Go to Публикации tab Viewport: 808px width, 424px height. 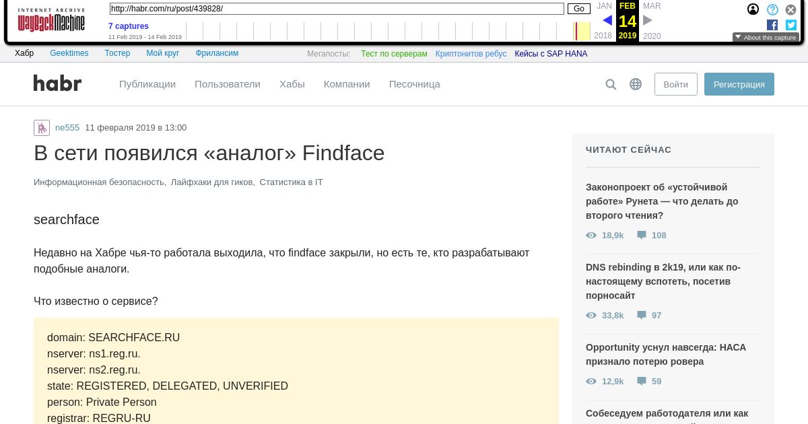click(x=147, y=84)
